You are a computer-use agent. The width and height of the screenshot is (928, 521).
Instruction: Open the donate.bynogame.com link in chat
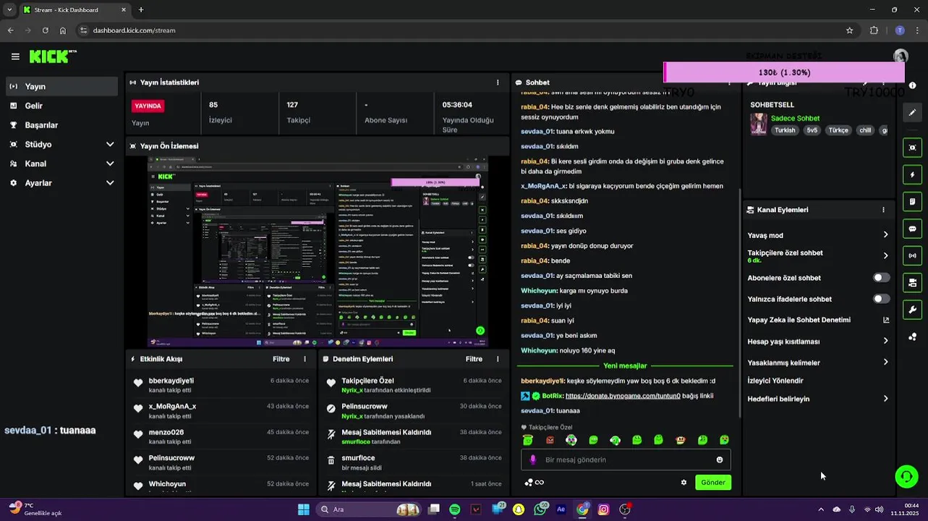pyautogui.click(x=623, y=396)
